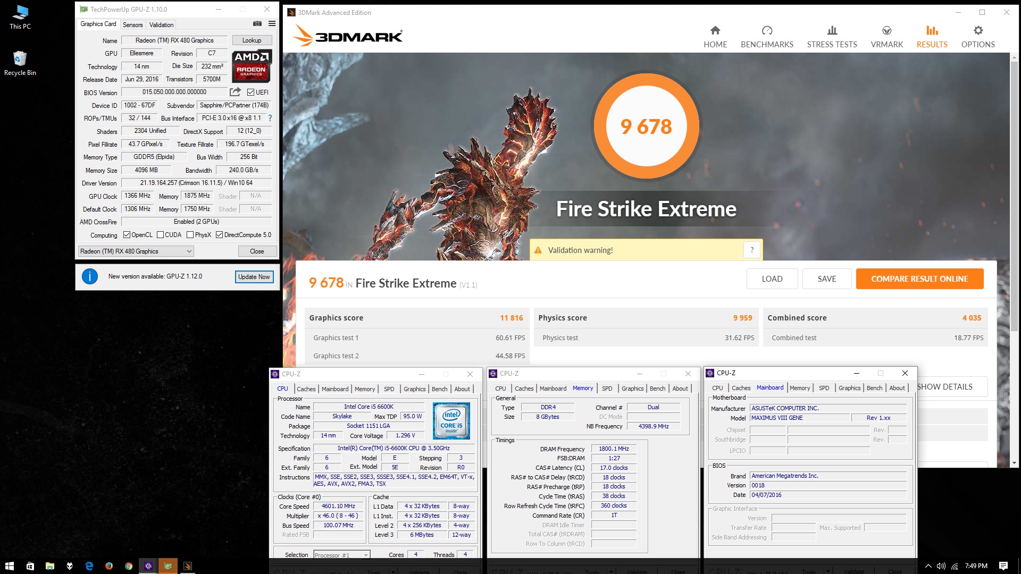Launch Google Chrome from the taskbar
Viewport: 1021px width, 574px height.
pos(129,566)
